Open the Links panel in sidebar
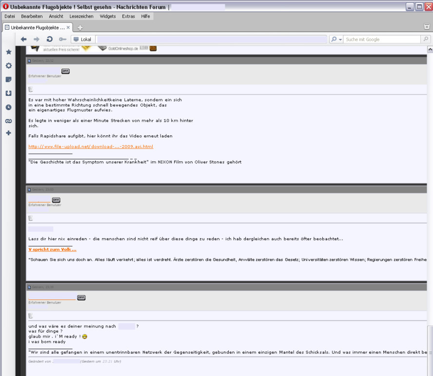Viewport: 433px width, 376px height. [9, 121]
